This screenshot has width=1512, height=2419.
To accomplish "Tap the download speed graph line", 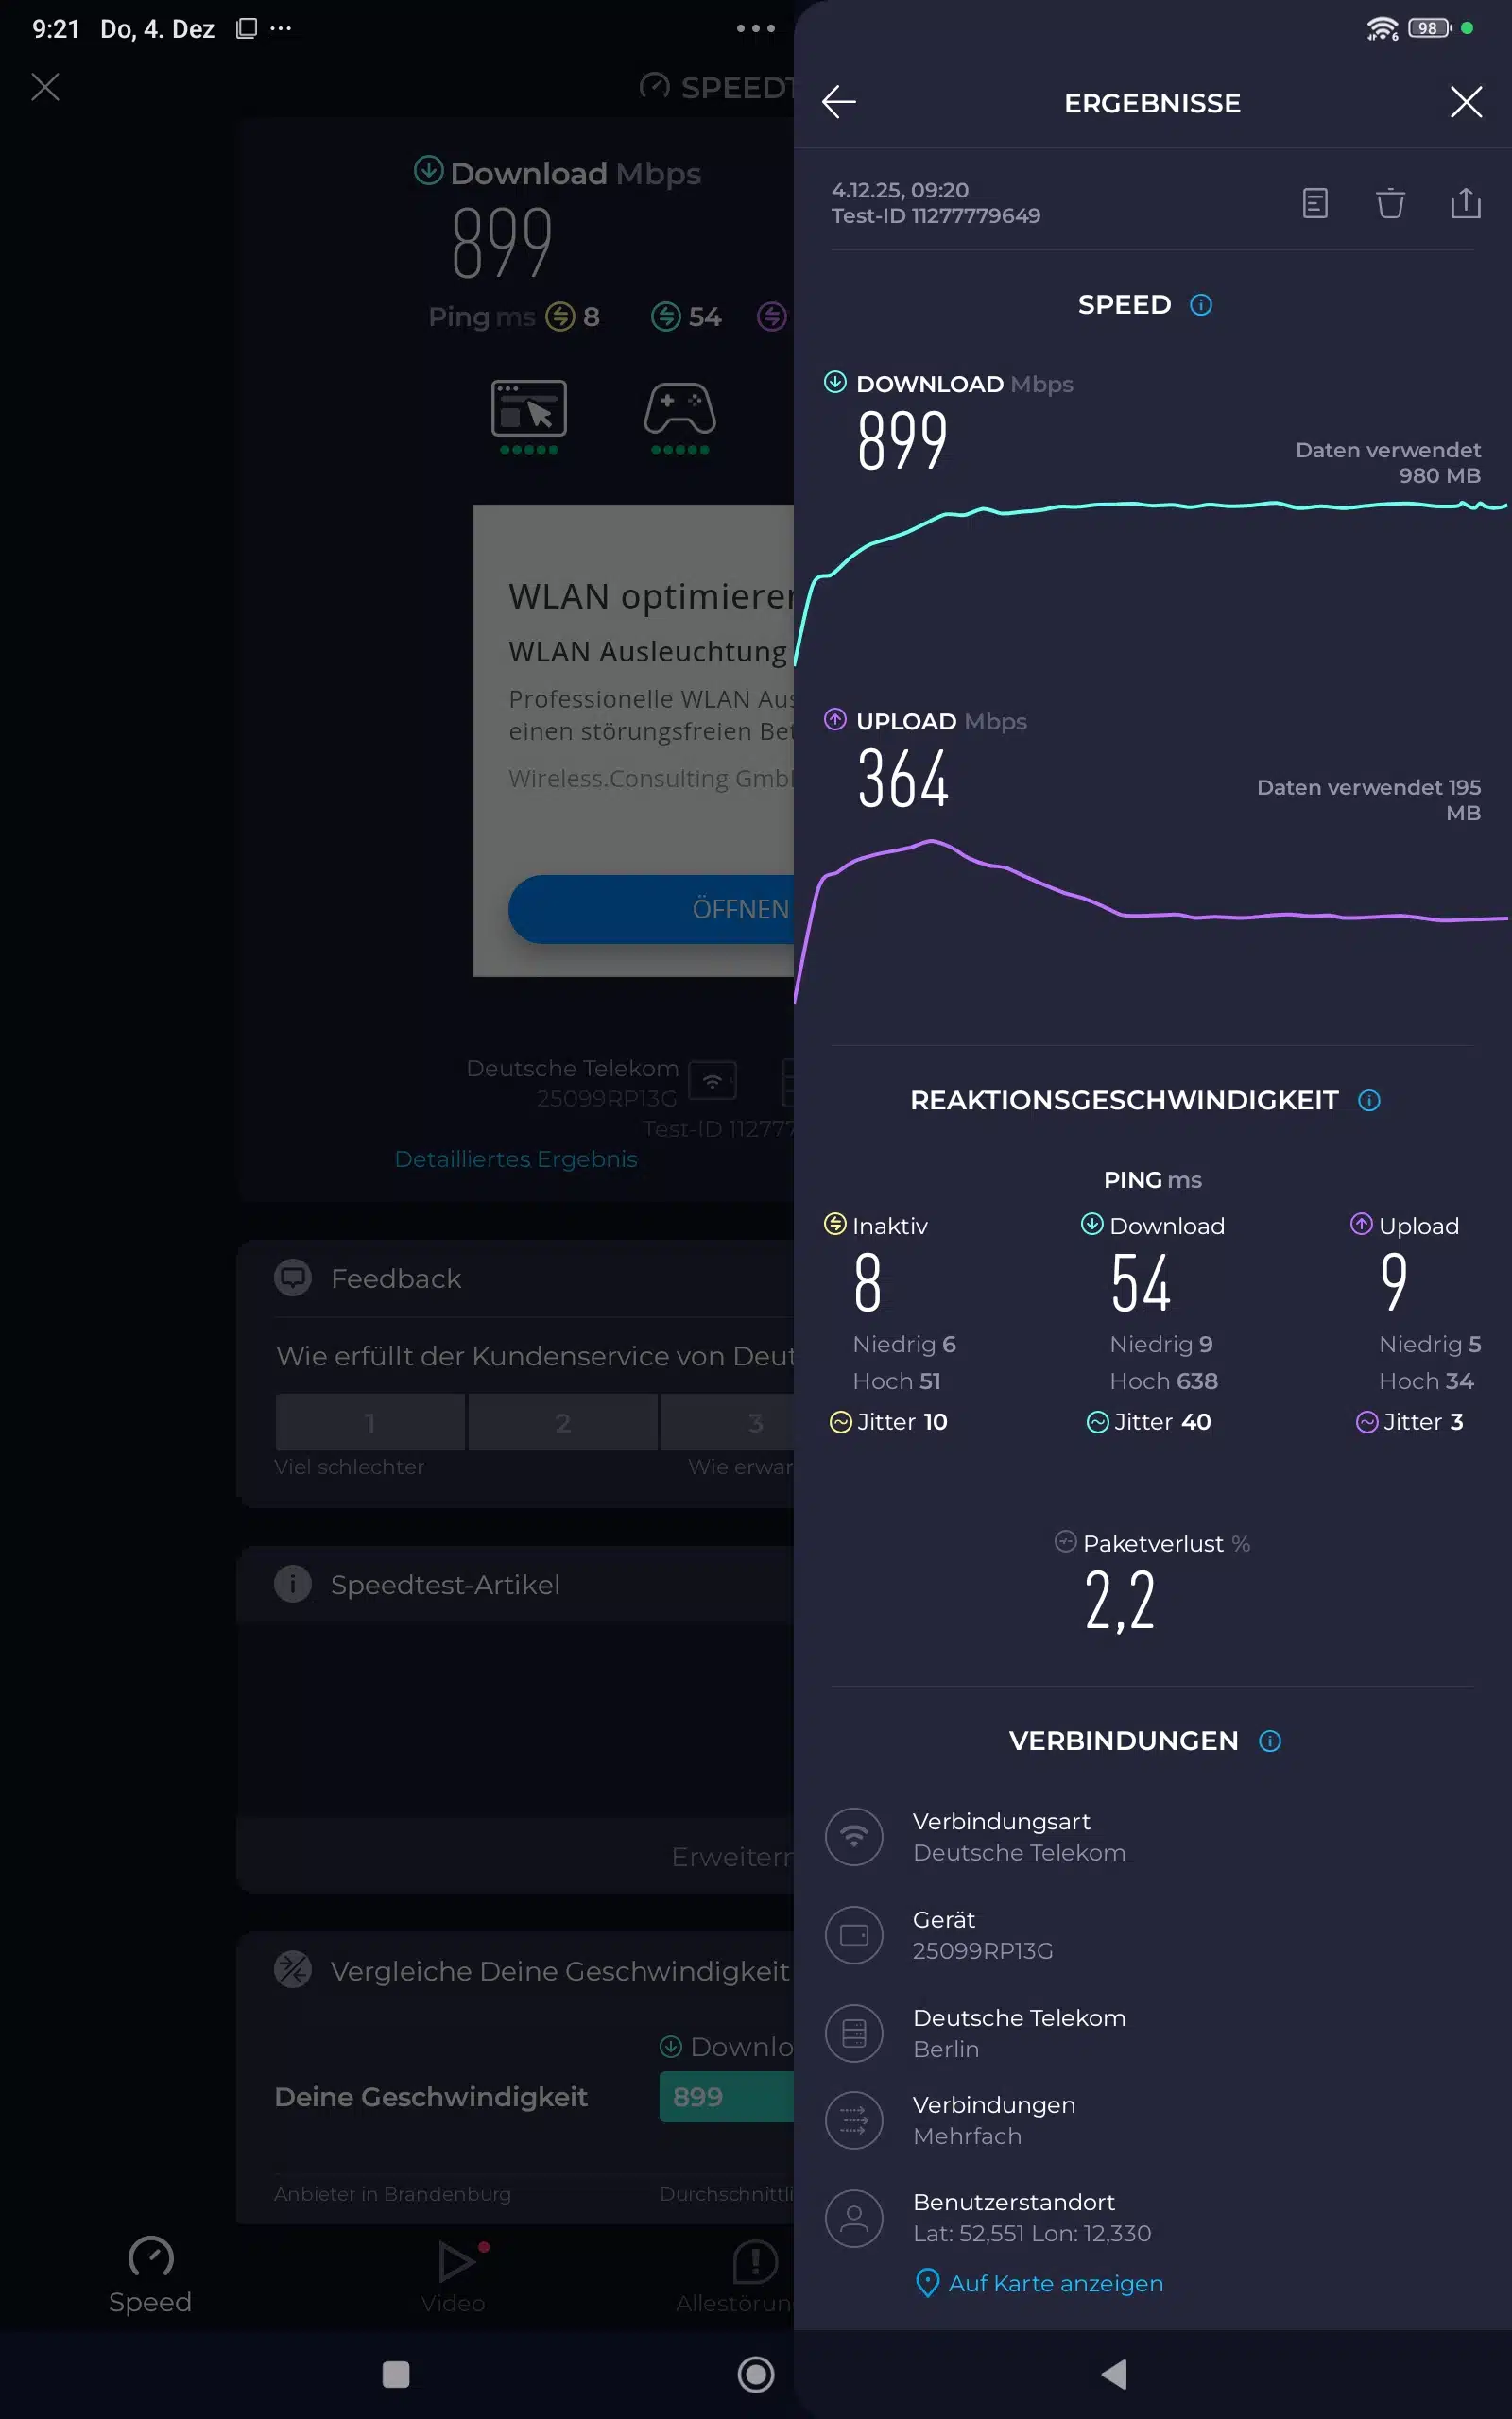I will [x=1150, y=505].
